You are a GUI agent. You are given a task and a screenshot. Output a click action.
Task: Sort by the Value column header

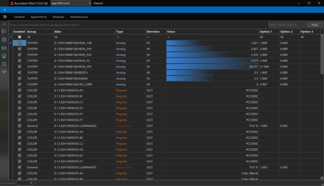pos(212,32)
